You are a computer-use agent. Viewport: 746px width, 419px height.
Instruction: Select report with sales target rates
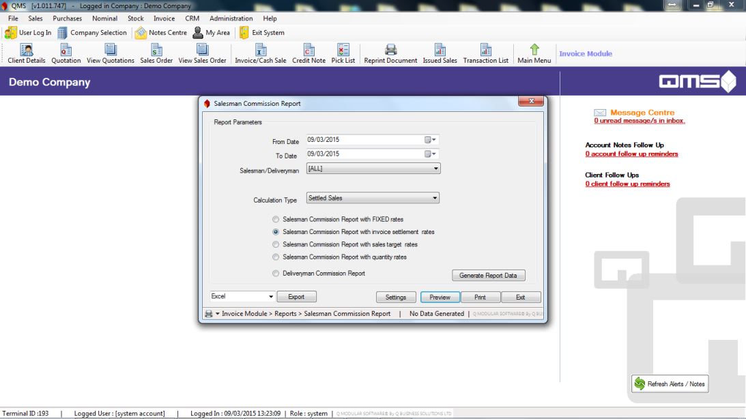point(276,244)
